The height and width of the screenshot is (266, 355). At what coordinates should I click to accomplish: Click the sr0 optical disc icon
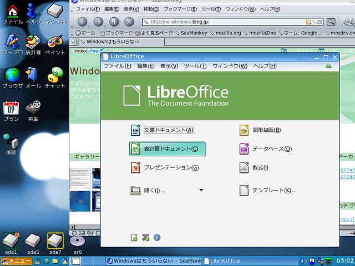point(78,241)
